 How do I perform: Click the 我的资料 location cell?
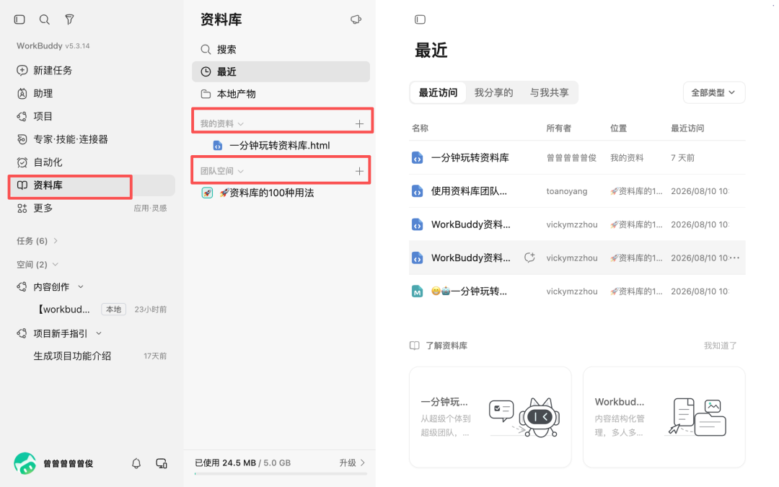coord(627,157)
